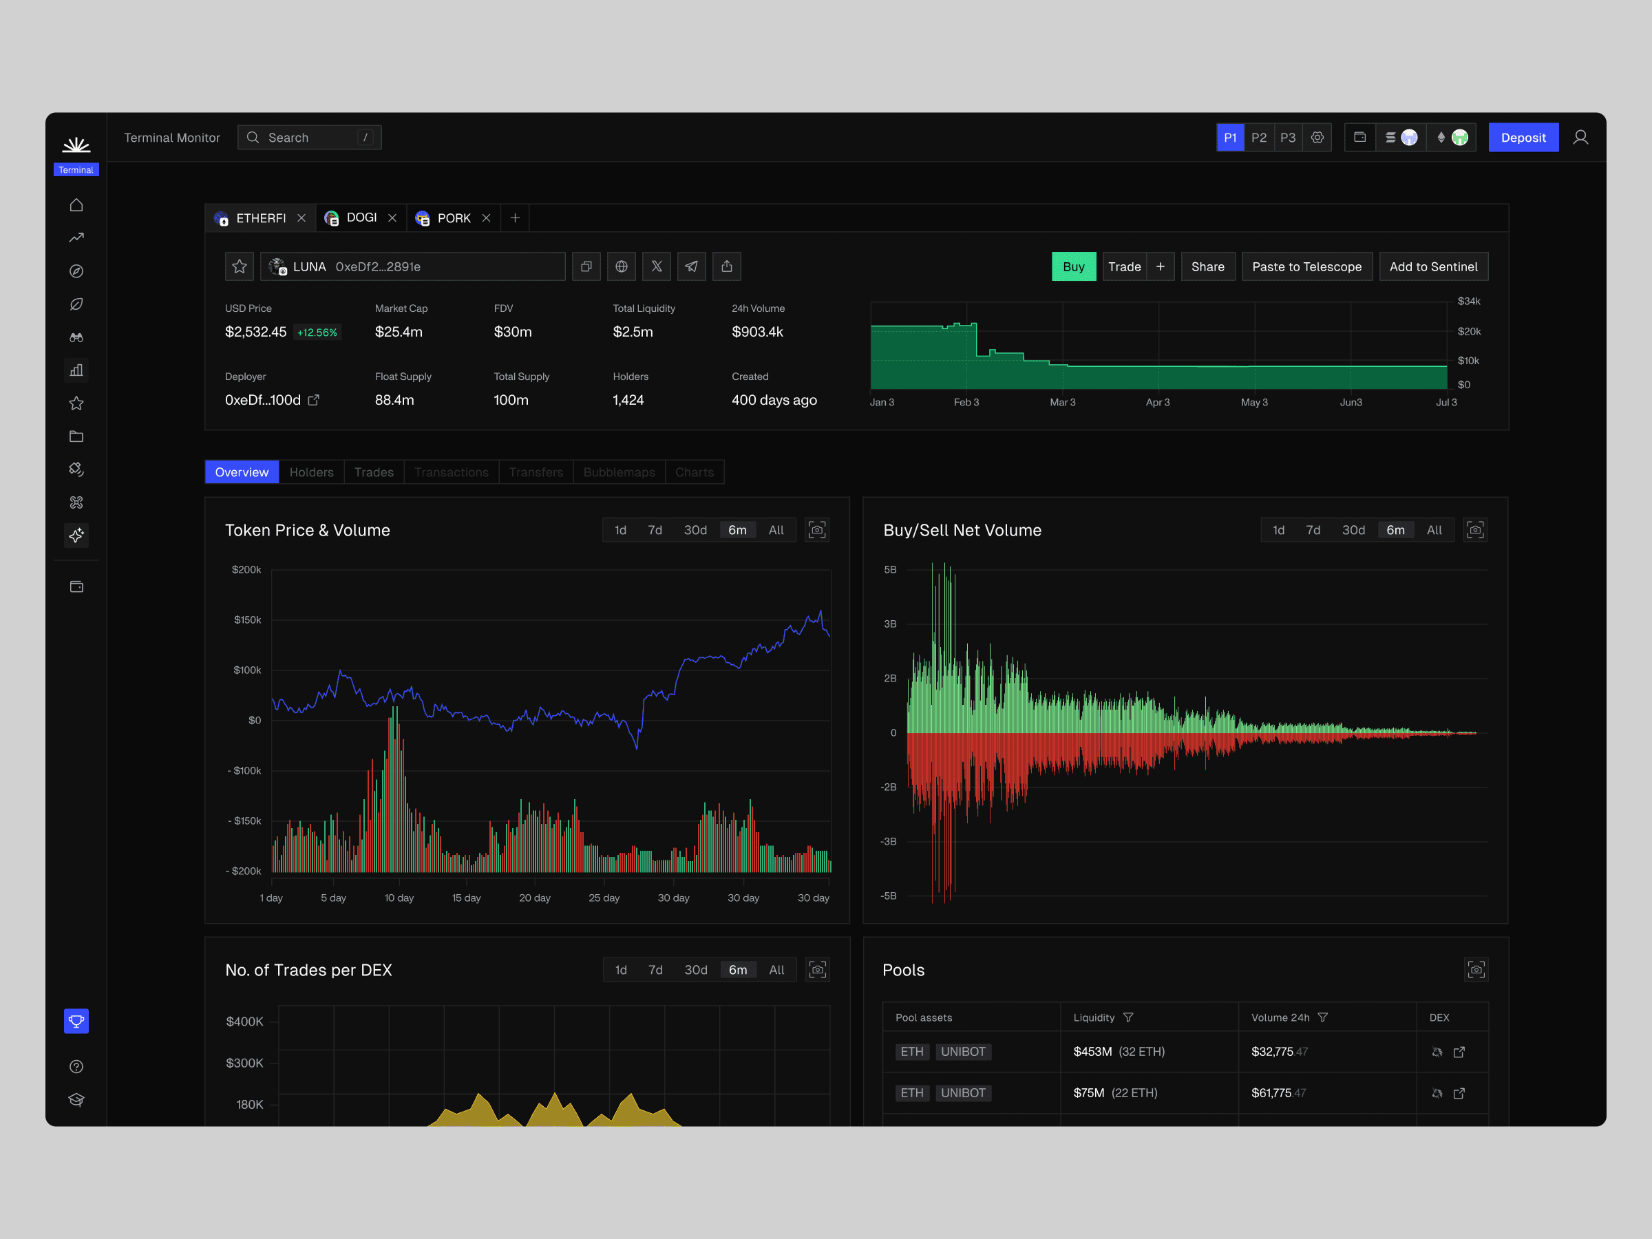The height and width of the screenshot is (1239, 1652).
Task: Open the trophy icon in sidebar
Action: click(x=76, y=1021)
